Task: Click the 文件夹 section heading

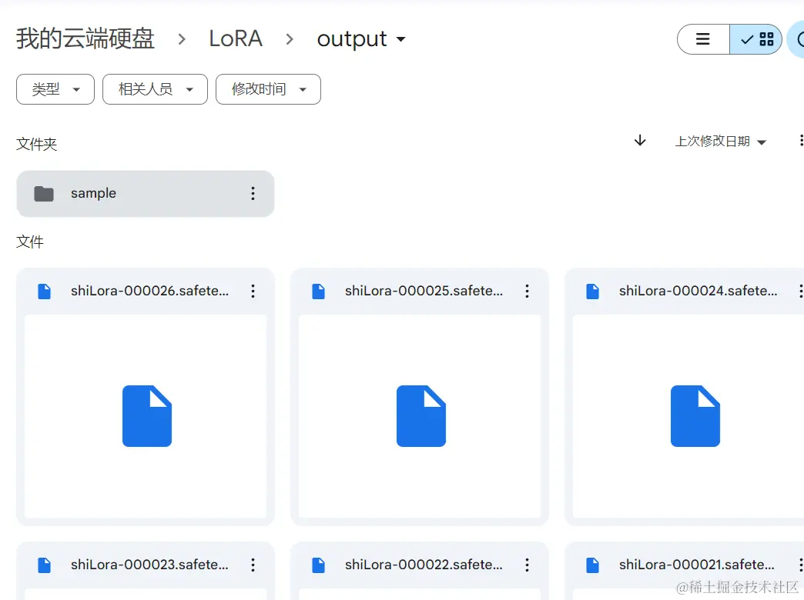Action: (36, 144)
